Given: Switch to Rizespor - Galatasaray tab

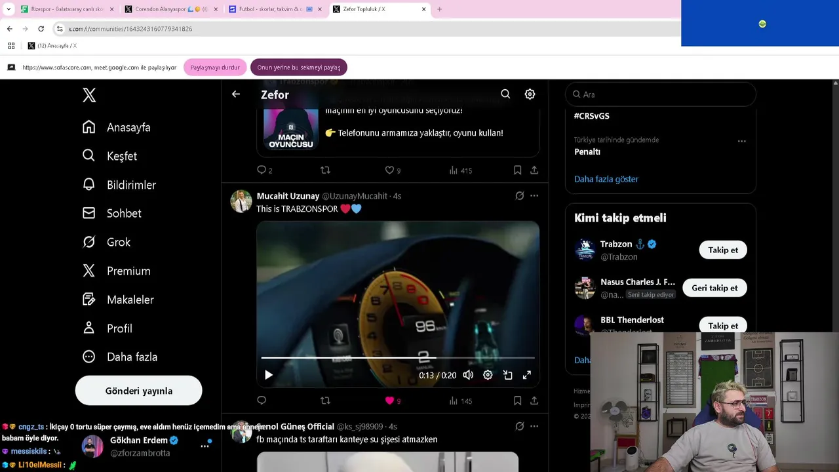Looking at the screenshot, I should [x=66, y=9].
